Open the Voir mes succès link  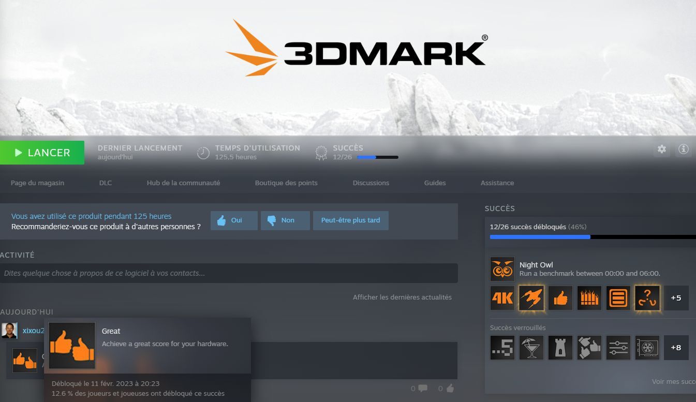[x=674, y=382]
